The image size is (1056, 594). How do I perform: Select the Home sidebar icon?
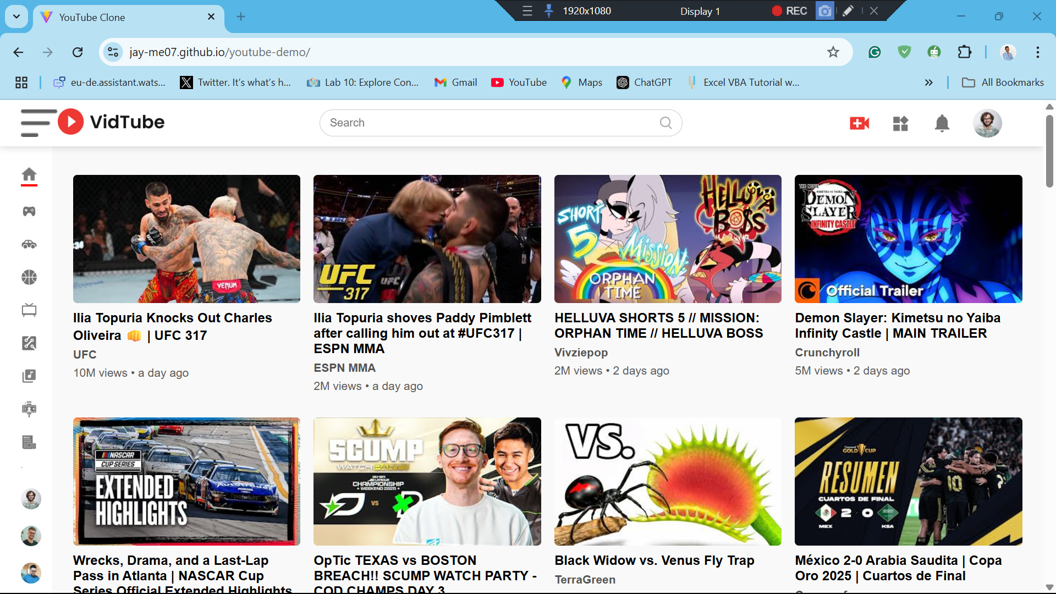click(29, 175)
